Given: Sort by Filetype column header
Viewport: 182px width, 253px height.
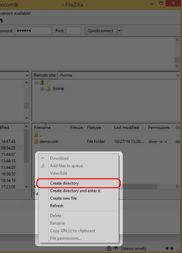Looking at the screenshot, I should pos(98,128).
